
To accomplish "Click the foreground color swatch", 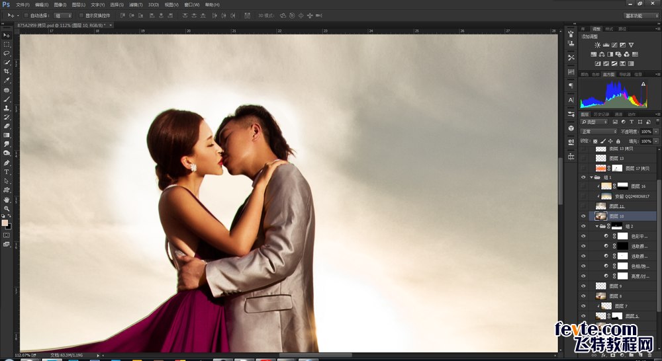I will click(x=5, y=223).
